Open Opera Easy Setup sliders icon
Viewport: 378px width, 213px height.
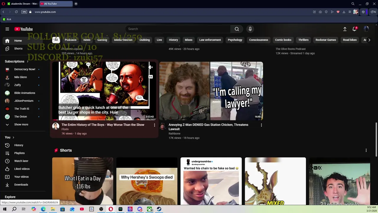tap(350, 12)
